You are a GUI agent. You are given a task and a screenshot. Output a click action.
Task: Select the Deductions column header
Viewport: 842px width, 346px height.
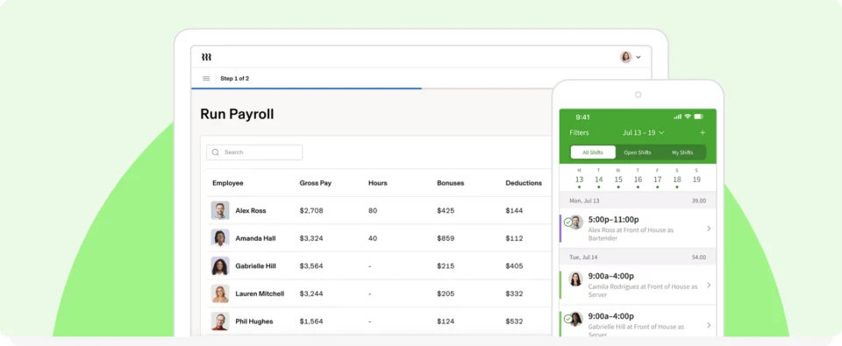point(524,183)
